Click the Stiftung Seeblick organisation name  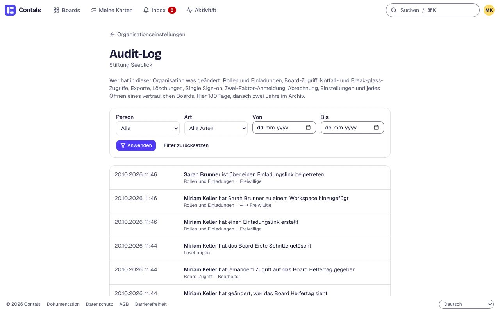131,65
